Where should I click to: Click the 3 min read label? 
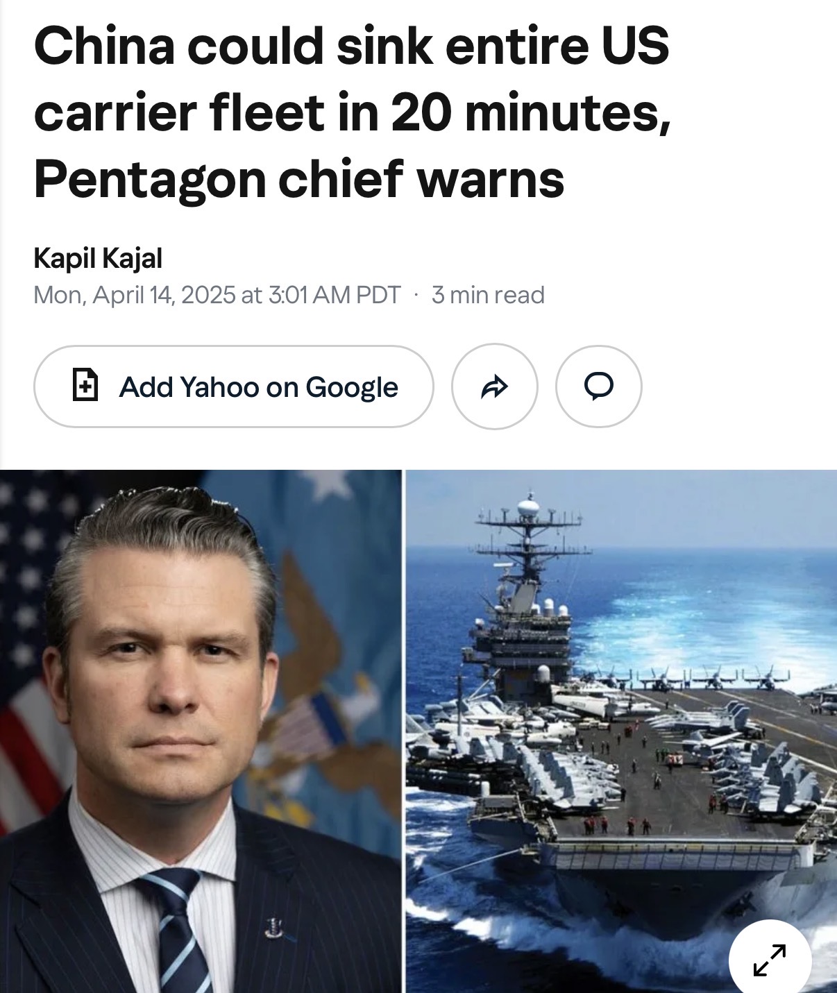coord(488,295)
